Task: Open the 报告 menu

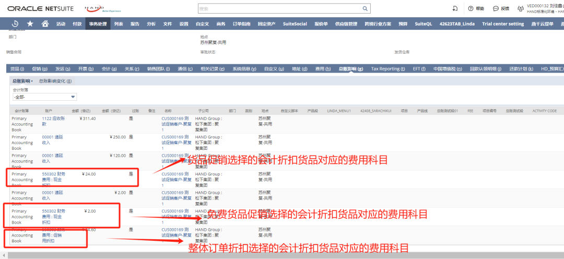Action: 135,23
